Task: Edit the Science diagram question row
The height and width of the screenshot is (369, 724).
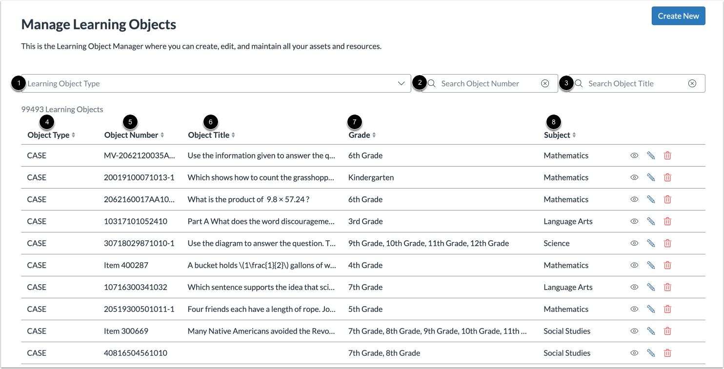Action: coord(651,243)
